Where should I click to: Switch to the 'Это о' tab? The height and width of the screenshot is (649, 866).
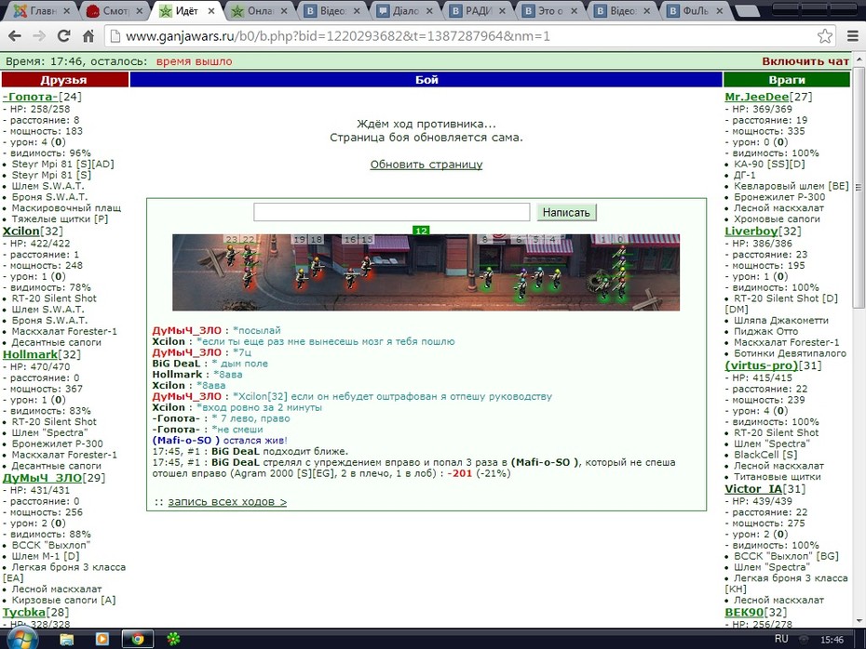[x=549, y=11]
